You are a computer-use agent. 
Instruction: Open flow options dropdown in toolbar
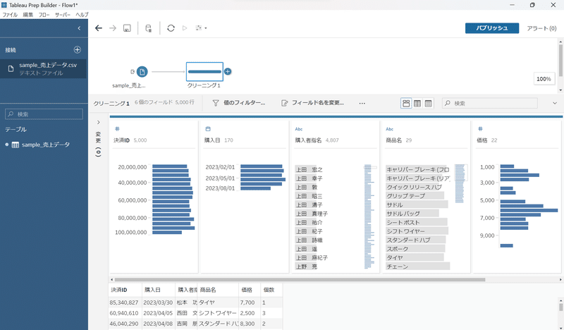click(x=201, y=28)
